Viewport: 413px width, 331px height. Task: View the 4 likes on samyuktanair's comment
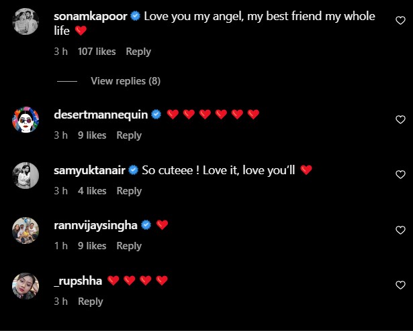[x=92, y=191]
